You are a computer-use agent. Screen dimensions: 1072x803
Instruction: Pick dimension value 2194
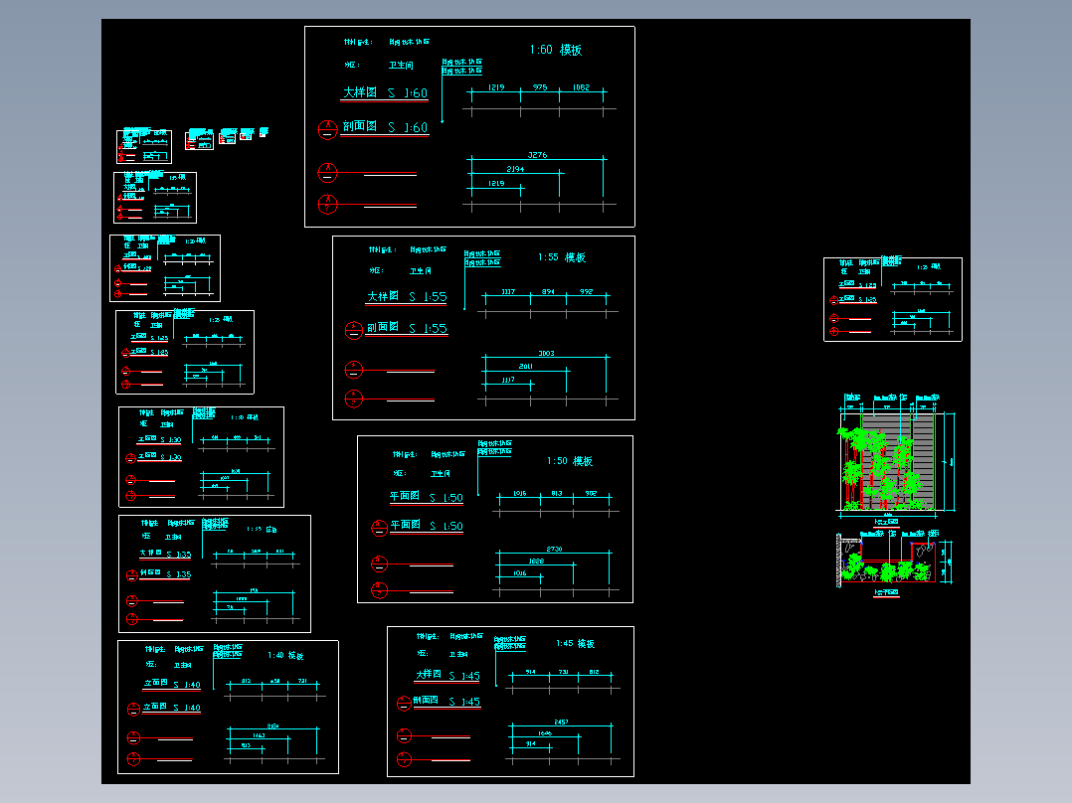tap(515, 169)
